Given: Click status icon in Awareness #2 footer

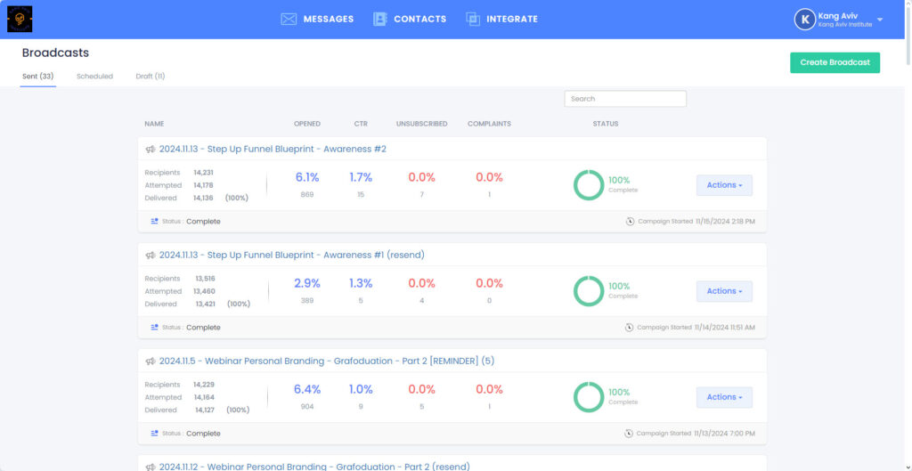Looking at the screenshot, I should tap(155, 222).
